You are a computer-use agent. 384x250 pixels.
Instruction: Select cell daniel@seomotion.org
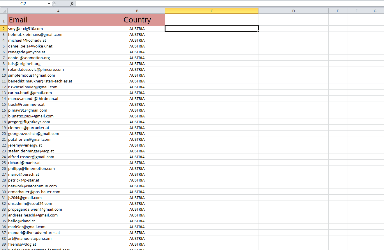point(58,58)
